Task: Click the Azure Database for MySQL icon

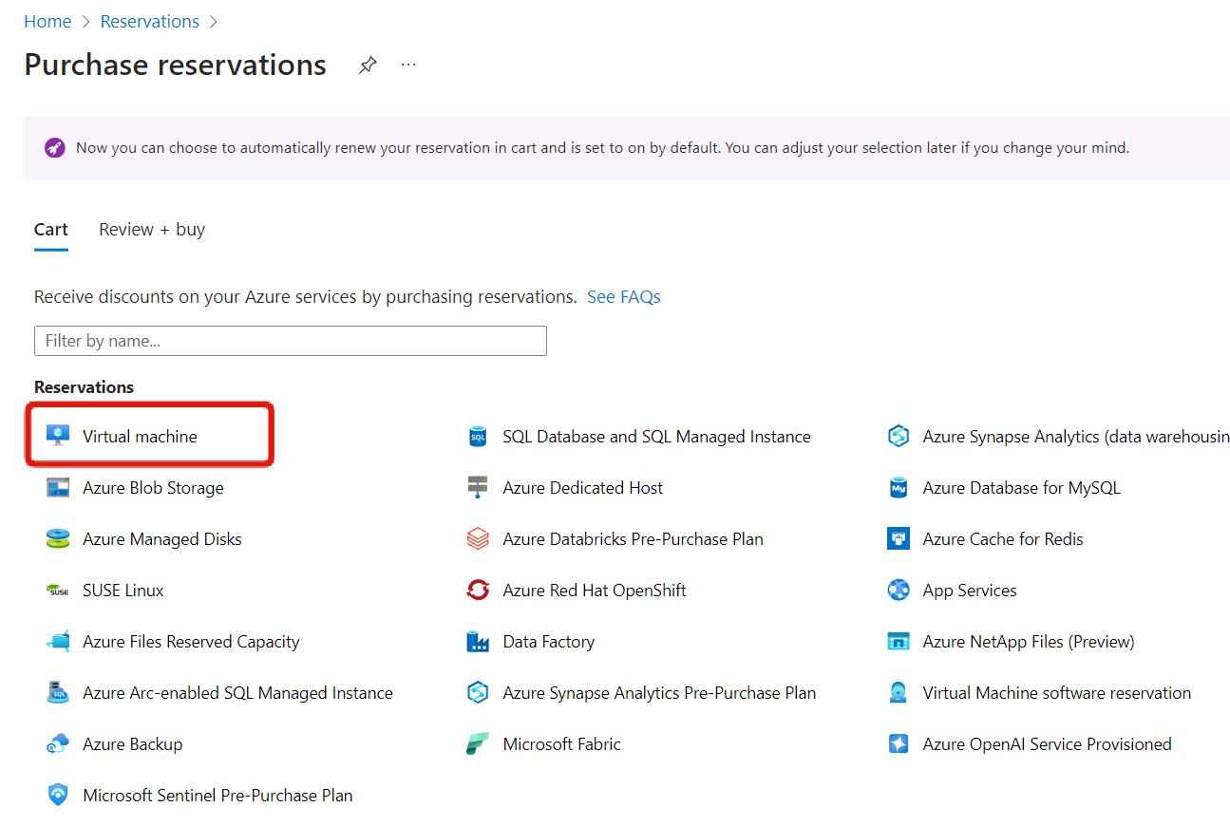Action: pos(899,487)
